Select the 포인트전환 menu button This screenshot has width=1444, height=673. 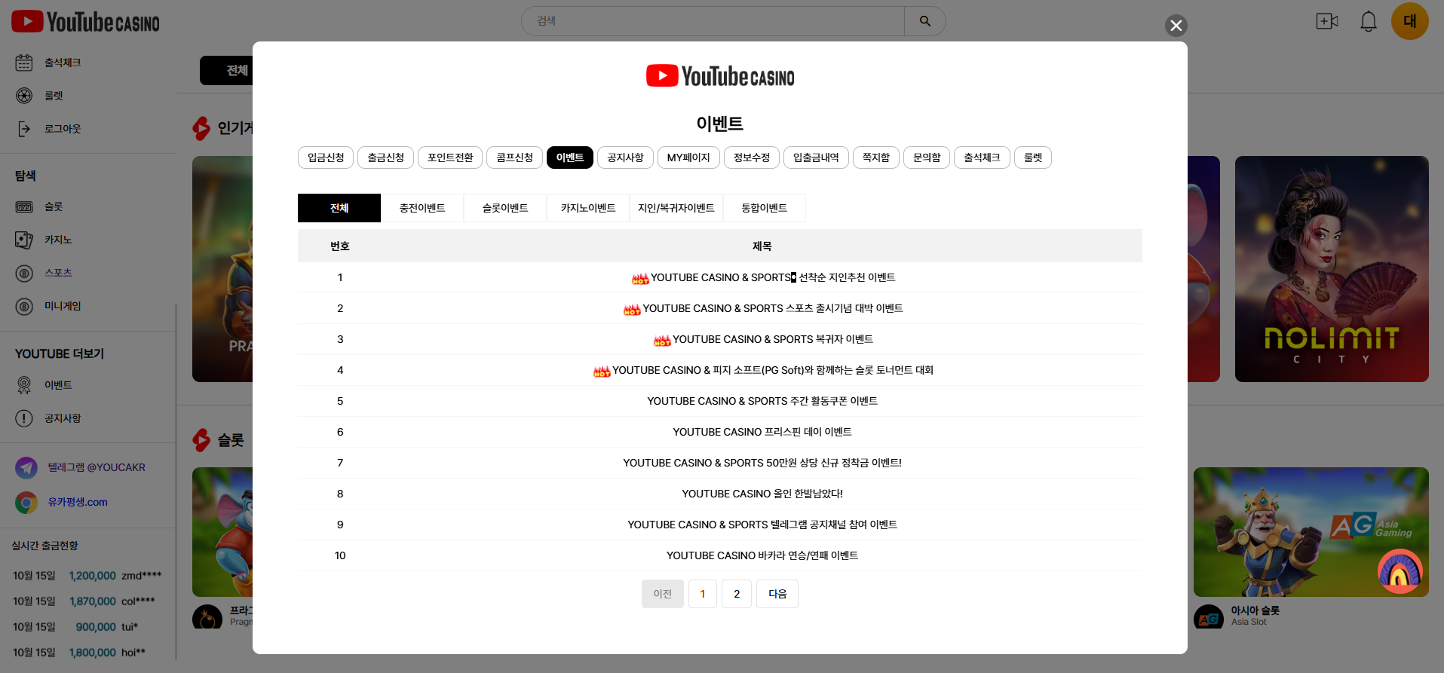(x=450, y=158)
